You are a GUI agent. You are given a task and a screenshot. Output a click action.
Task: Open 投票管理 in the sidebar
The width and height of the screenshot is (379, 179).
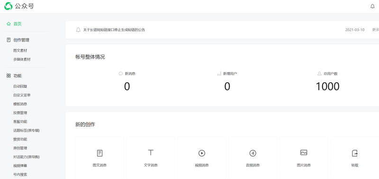20,113
